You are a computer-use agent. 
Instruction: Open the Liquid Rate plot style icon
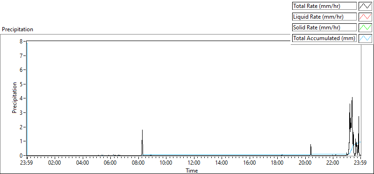366,17
